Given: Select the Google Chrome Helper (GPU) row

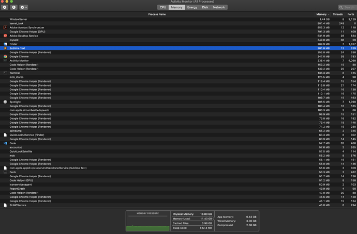Looking at the screenshot, I should pyautogui.click(x=178, y=32).
